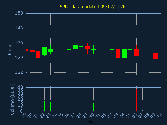This screenshot has width=167, height=125.
Task: Click the 122 price axis tick label
Action: point(19,72)
